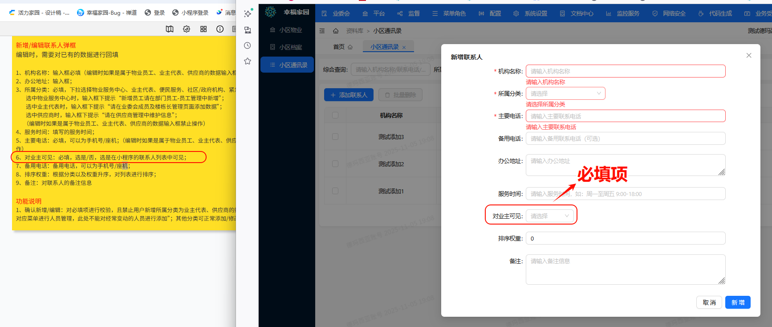The width and height of the screenshot is (772, 327).
Task: Collapse the sidebar with the fold icon
Action: coord(322,31)
